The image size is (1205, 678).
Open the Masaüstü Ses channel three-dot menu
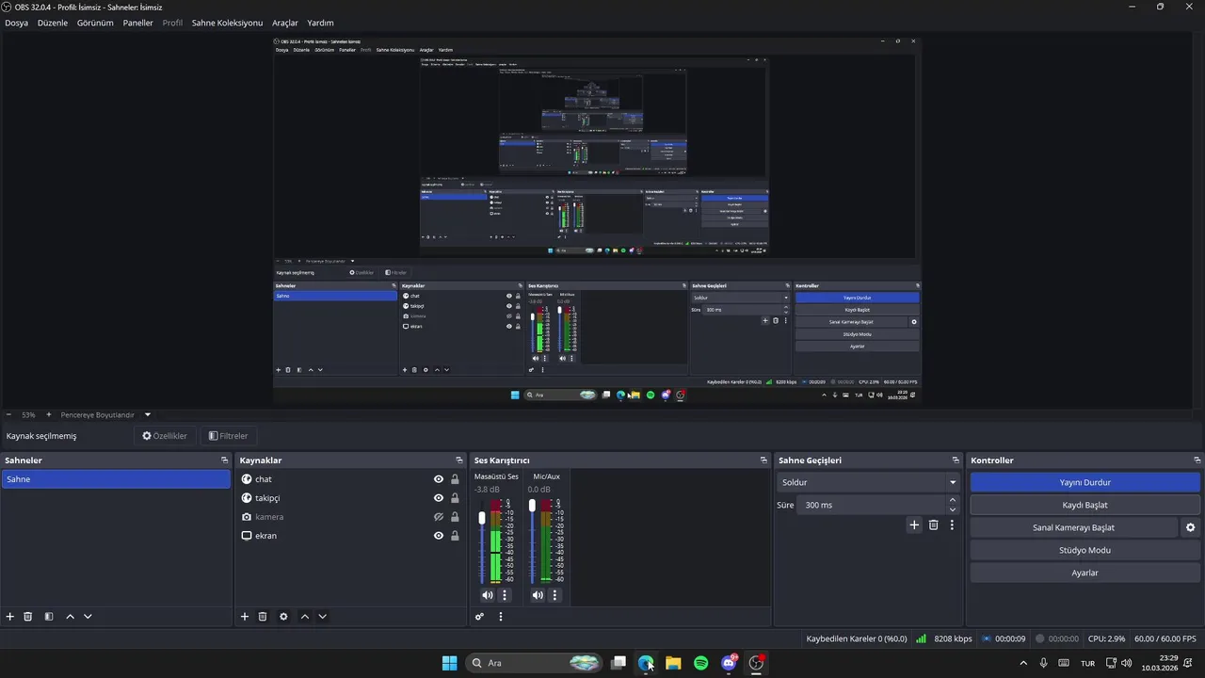pos(505,595)
